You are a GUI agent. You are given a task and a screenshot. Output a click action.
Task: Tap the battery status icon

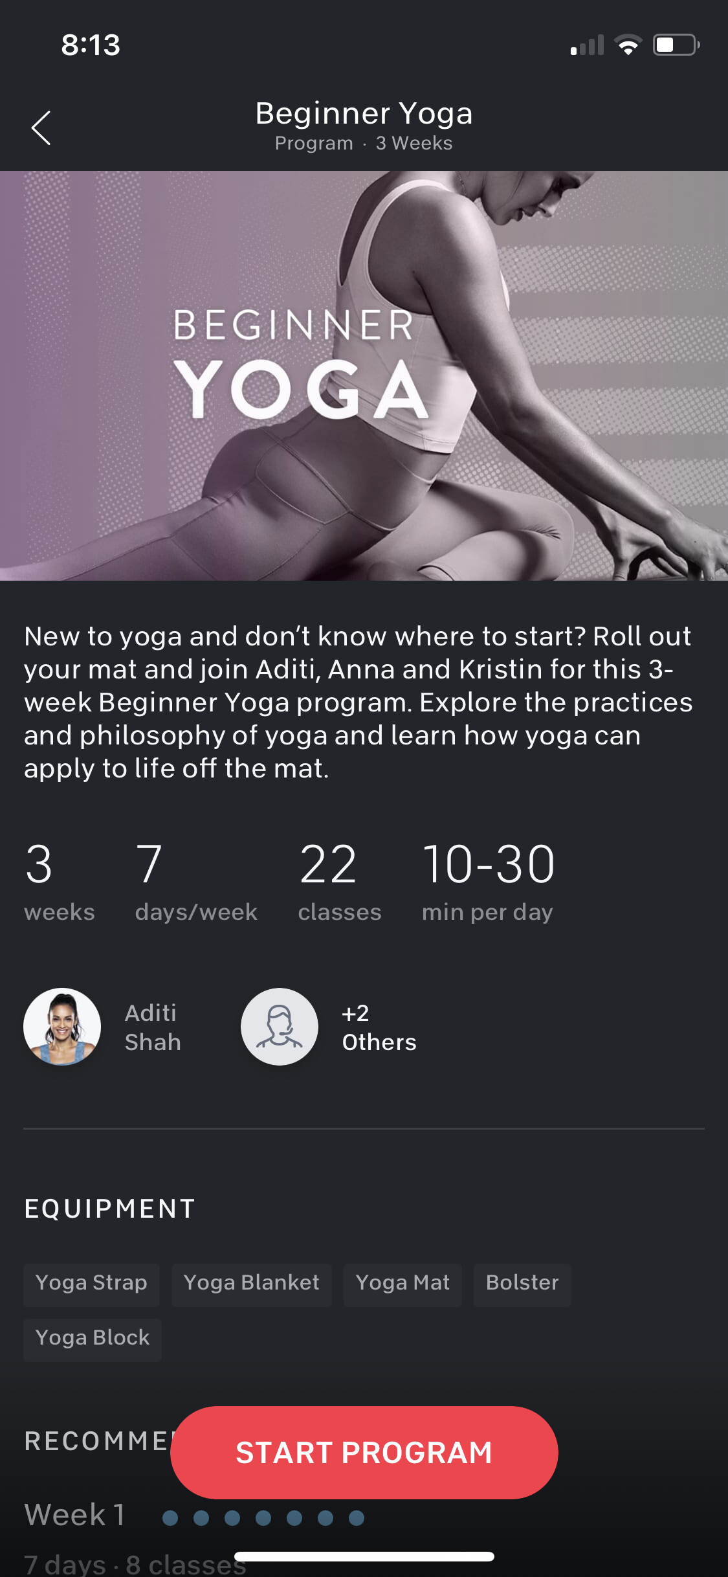tap(676, 45)
